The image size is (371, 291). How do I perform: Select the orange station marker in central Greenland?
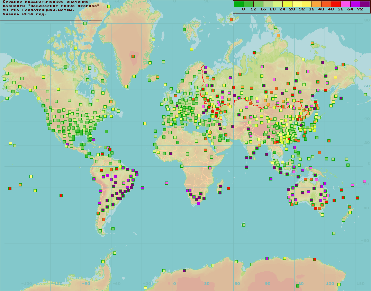(x=133, y=56)
